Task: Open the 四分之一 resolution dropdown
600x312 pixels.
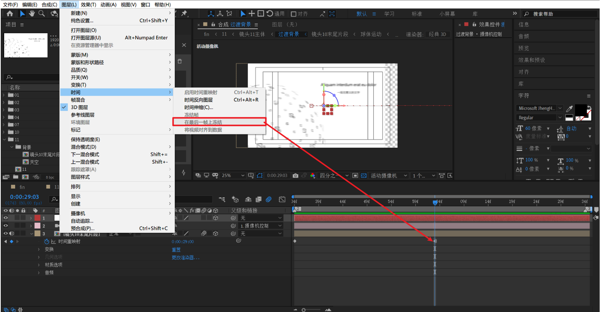Action: 334,176
